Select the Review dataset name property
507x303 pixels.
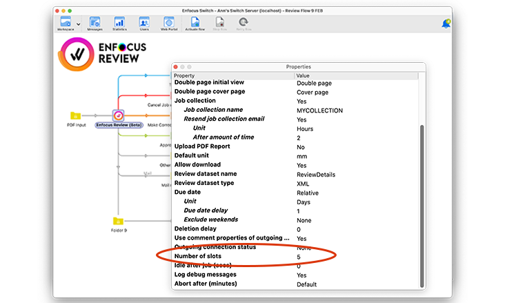coord(206,174)
